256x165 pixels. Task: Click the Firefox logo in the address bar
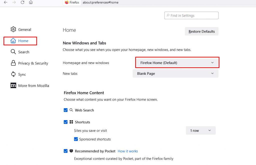point(66,2)
